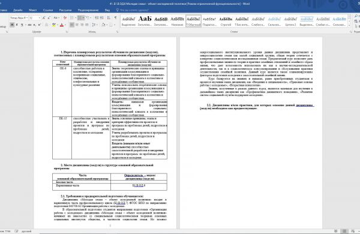The image size is (360, 234).
Task: Apply a numbered list
Action: (x=80, y=18)
